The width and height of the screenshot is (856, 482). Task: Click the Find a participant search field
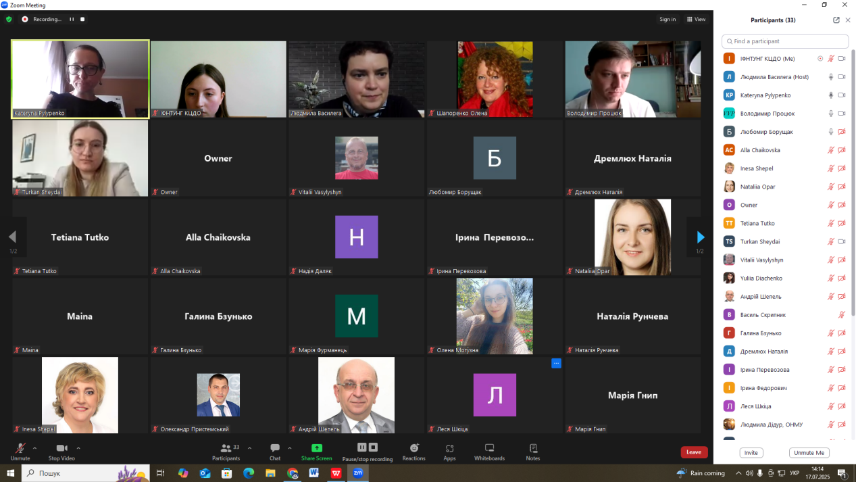pos(785,41)
